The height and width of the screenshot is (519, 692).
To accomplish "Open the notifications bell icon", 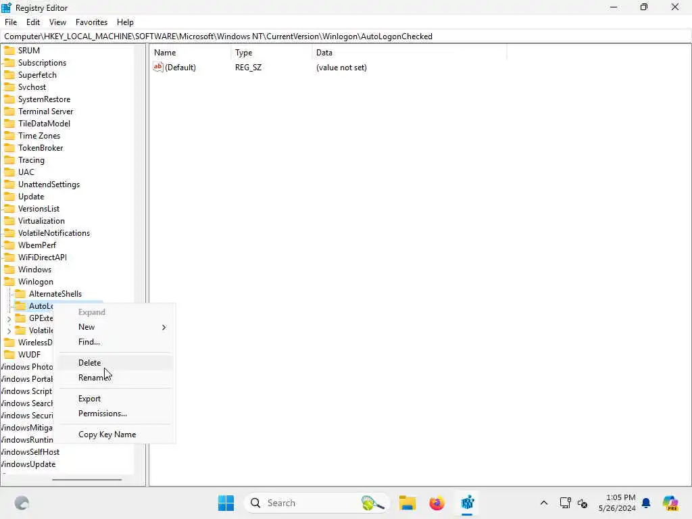I will coord(646,503).
